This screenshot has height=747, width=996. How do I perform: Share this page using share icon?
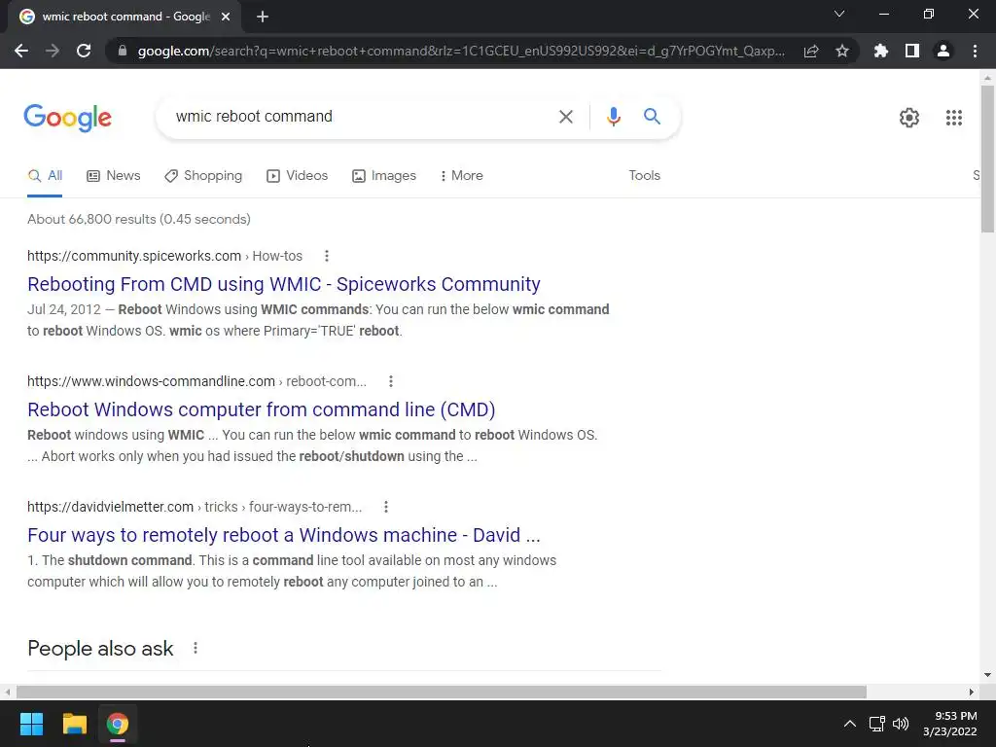click(811, 51)
